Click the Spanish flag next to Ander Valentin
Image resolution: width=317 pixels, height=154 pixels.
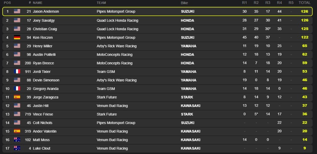click(x=17, y=131)
